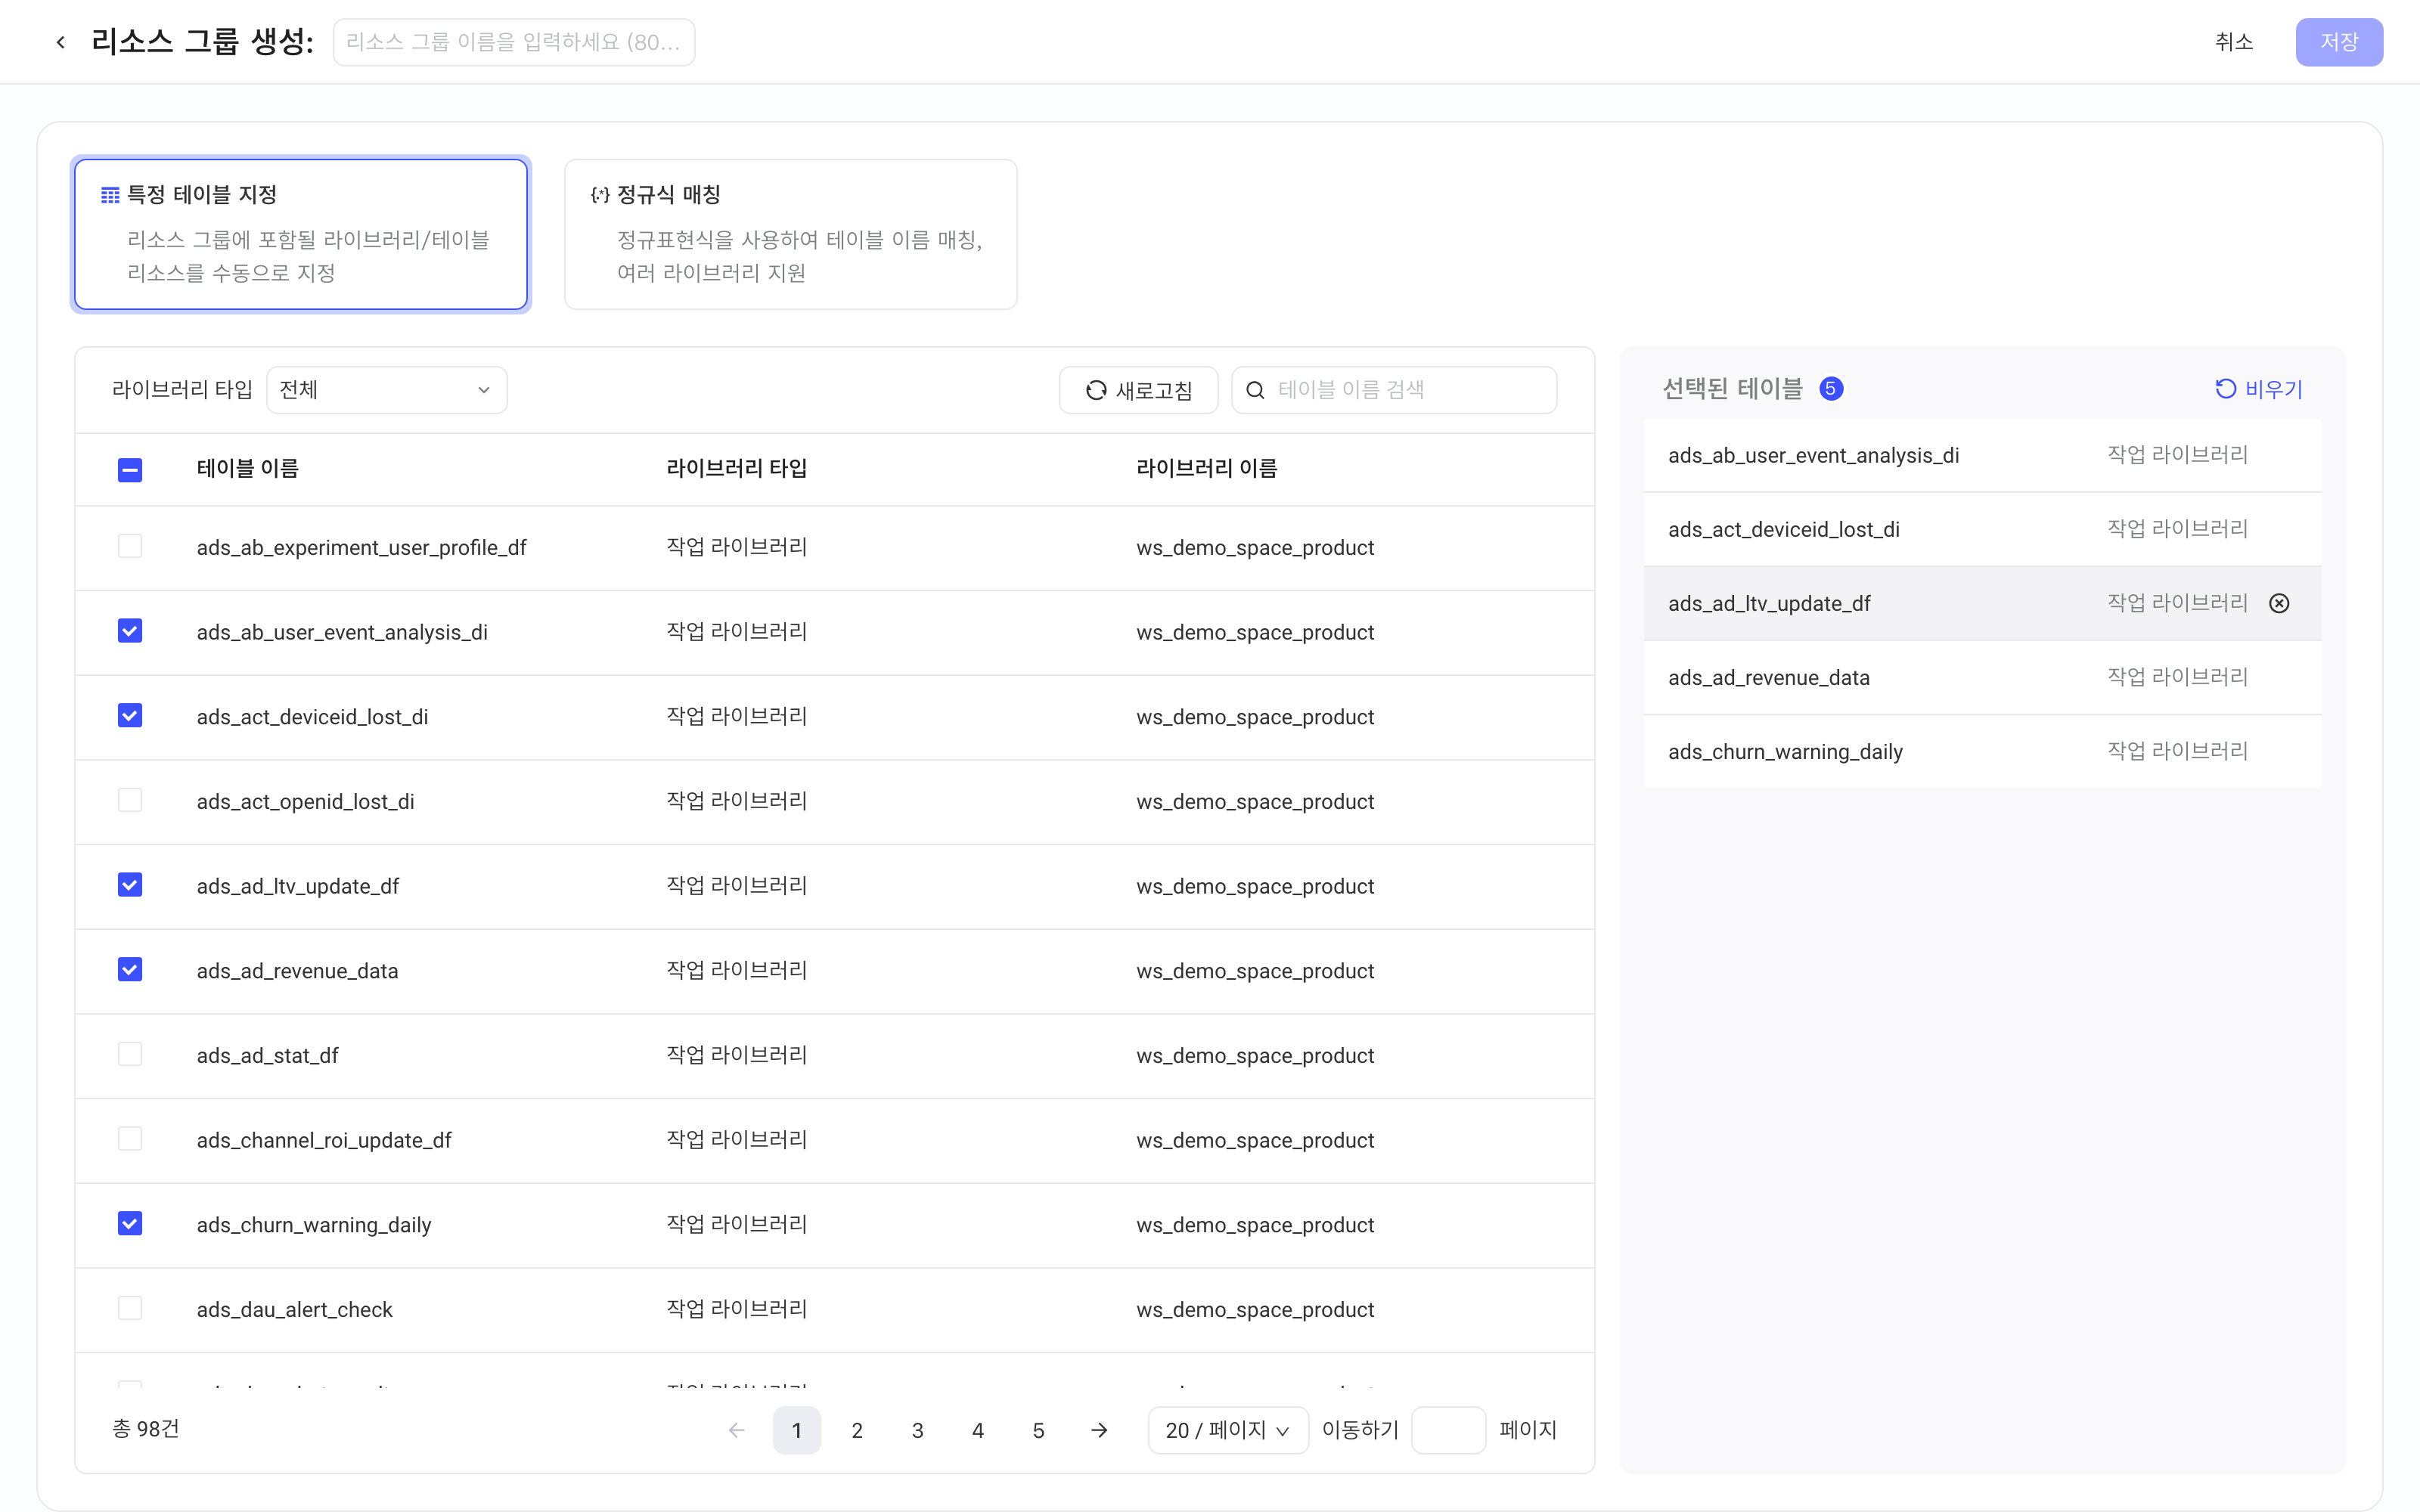Go to page 2
The width and height of the screenshot is (2420, 1512).
[x=857, y=1430]
